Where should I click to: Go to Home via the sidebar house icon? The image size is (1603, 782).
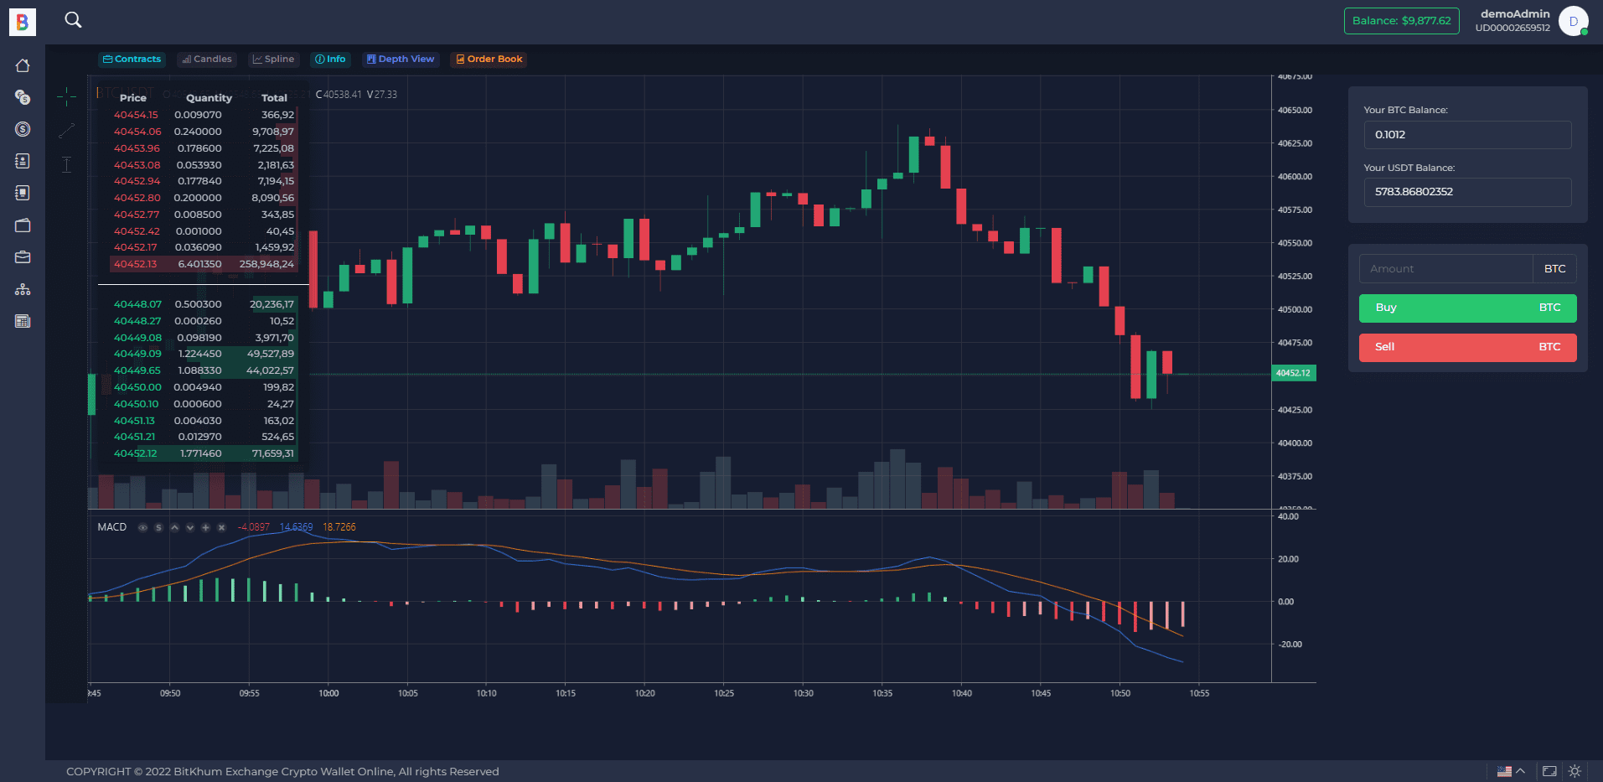23,65
